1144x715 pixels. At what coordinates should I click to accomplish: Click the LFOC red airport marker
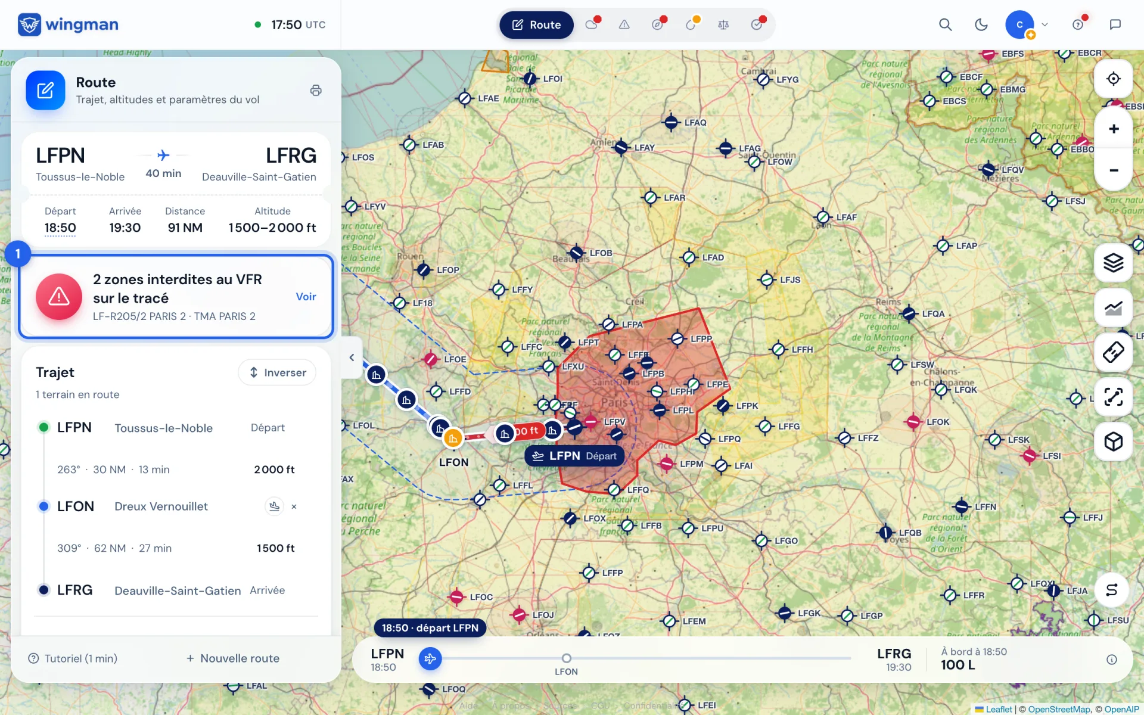point(456,596)
